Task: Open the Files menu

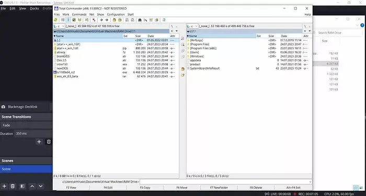Action: pyautogui.click(x=56, y=15)
